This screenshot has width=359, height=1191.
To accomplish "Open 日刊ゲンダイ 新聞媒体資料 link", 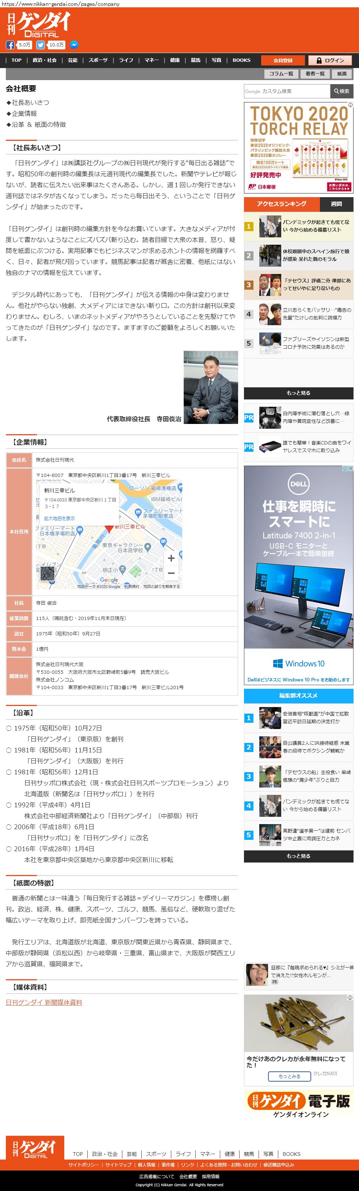I will 44,1002.
